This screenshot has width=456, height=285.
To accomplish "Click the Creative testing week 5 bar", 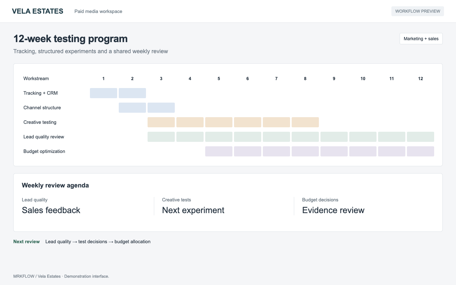I will tap(219, 122).
